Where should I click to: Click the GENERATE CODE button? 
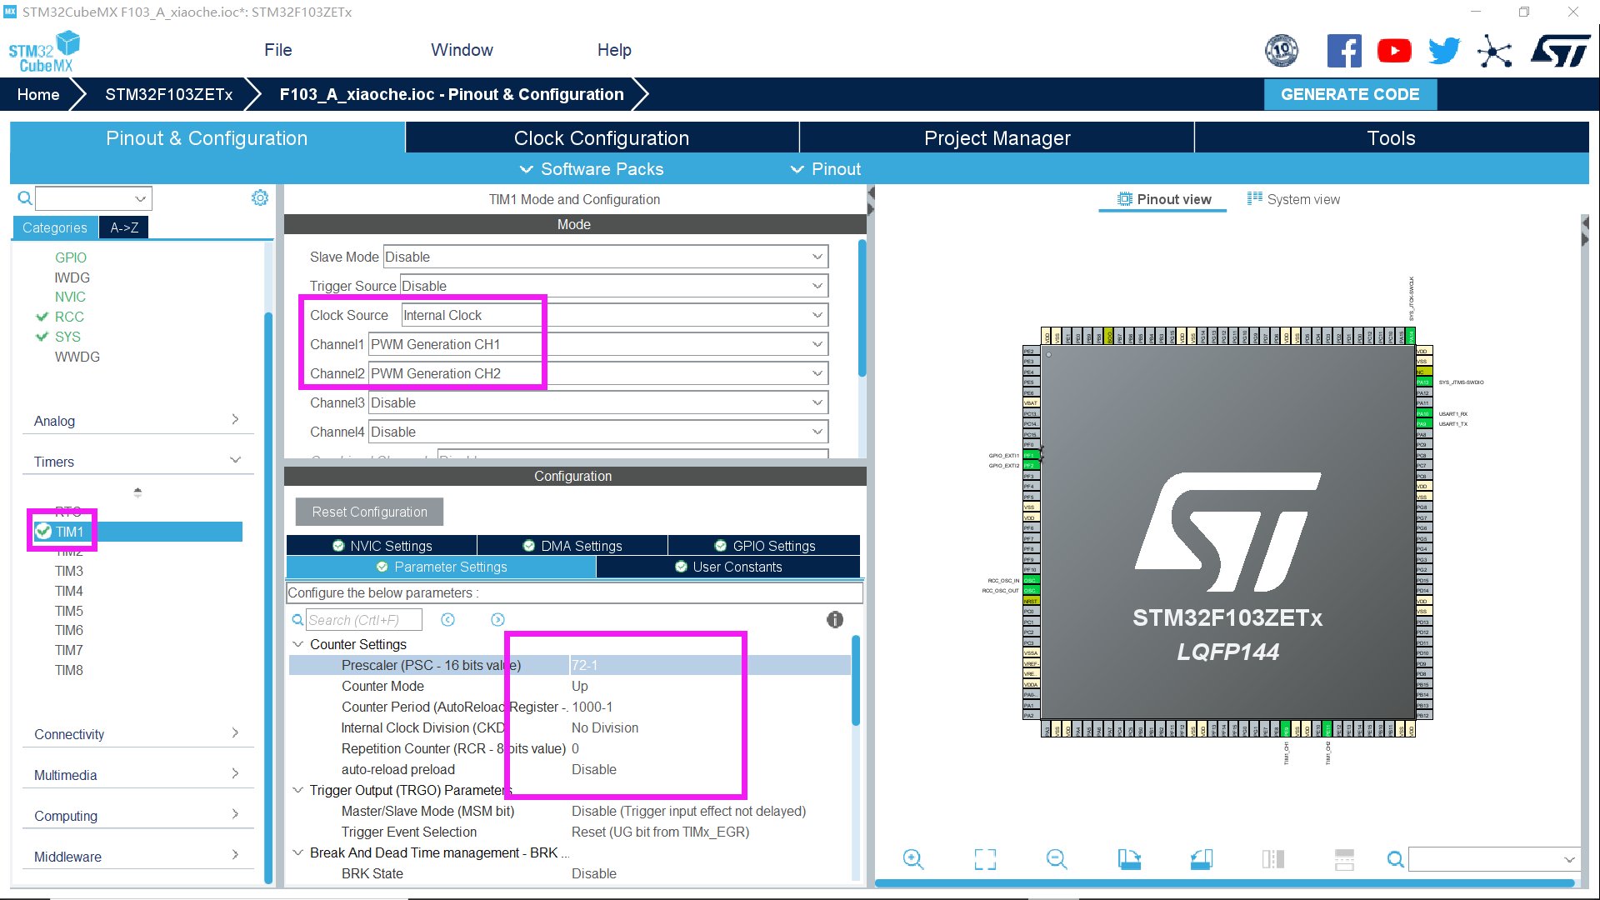pyautogui.click(x=1350, y=94)
